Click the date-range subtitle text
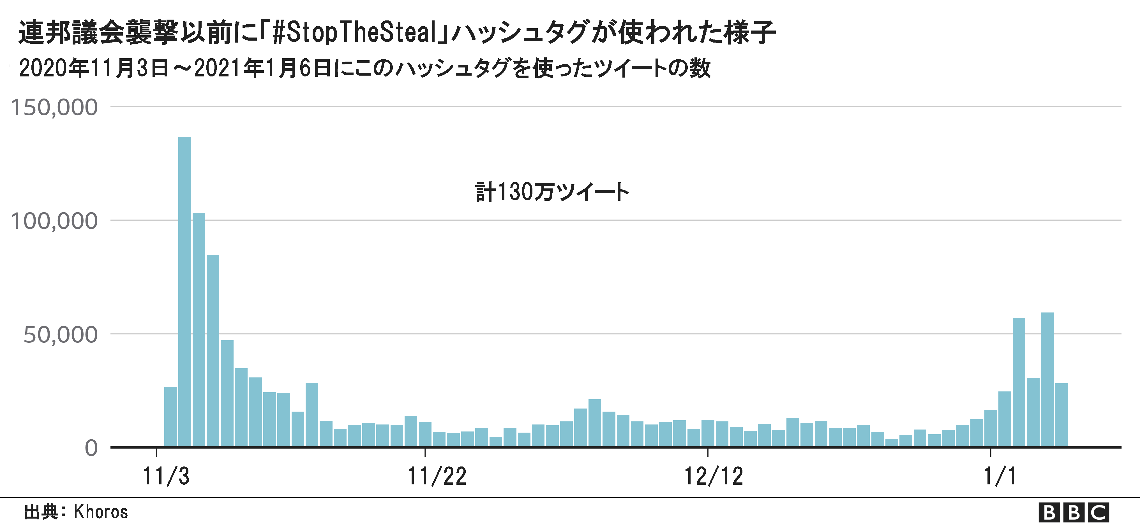This screenshot has height=525, width=1140. 365,68
